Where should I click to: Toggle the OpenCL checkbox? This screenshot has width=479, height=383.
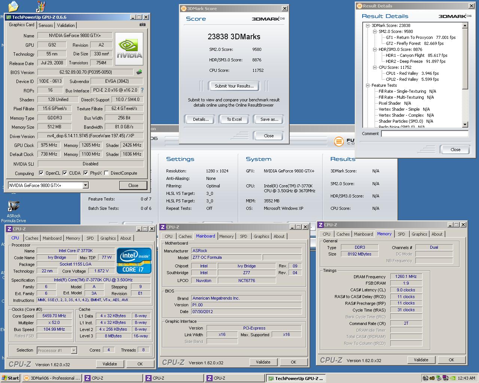coord(41,173)
